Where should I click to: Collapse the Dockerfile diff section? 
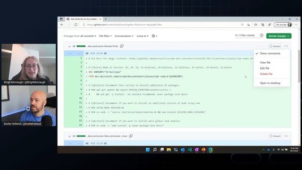(69, 46)
